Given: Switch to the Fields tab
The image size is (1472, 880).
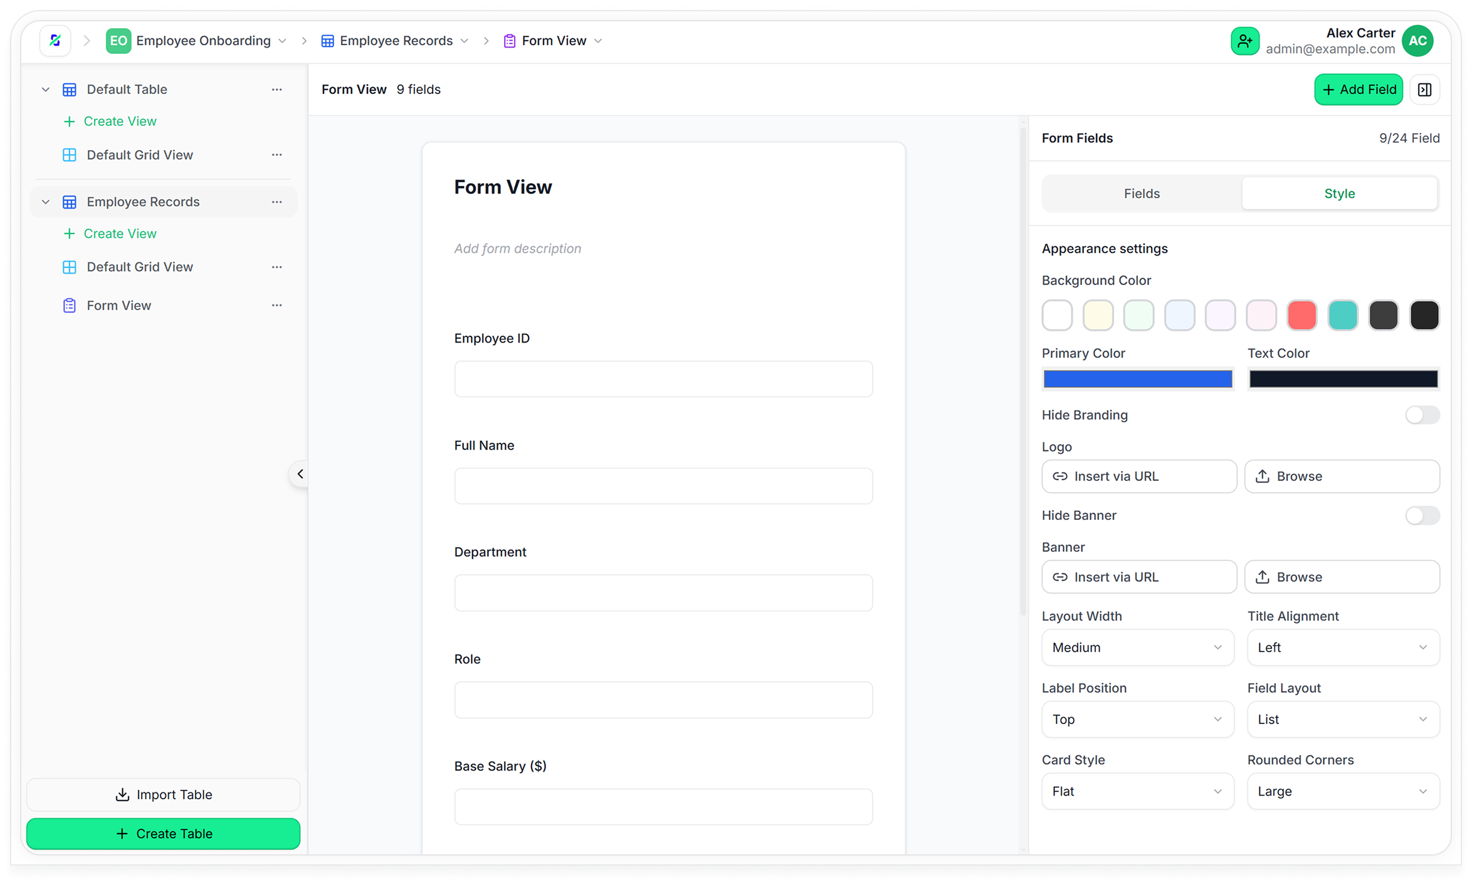Looking at the screenshot, I should click(1142, 194).
